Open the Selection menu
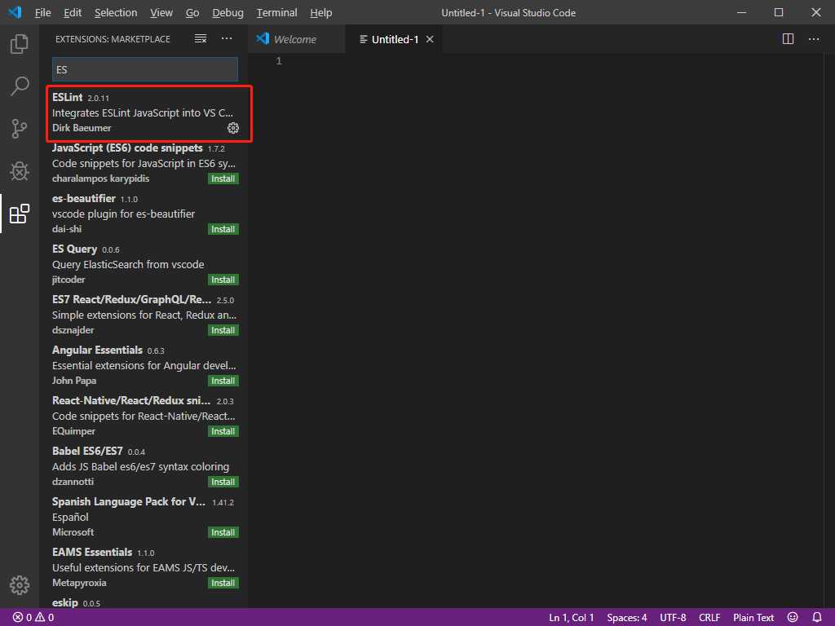 coord(116,12)
